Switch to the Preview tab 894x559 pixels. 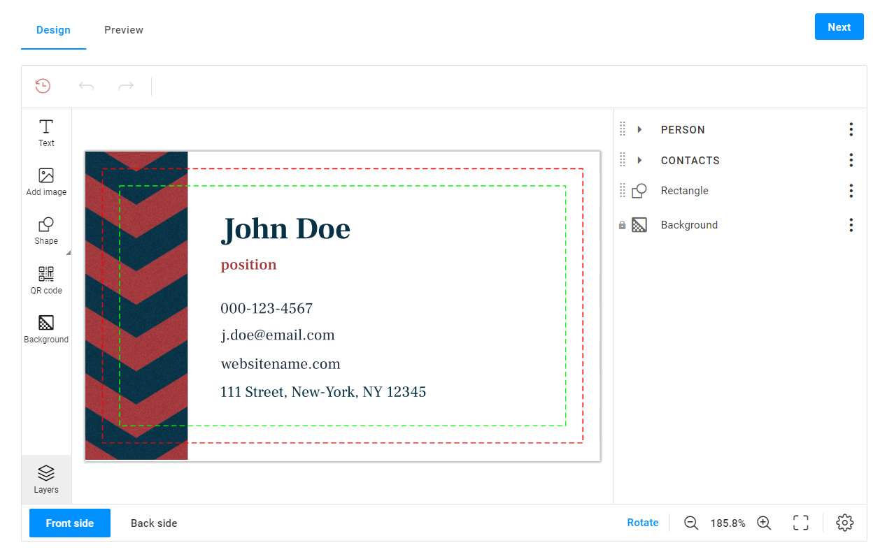point(124,30)
